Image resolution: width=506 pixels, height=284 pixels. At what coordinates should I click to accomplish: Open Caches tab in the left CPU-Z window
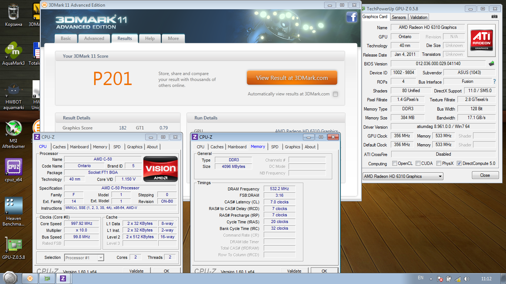[x=59, y=147]
